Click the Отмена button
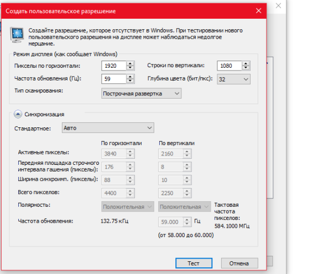 [239, 264]
